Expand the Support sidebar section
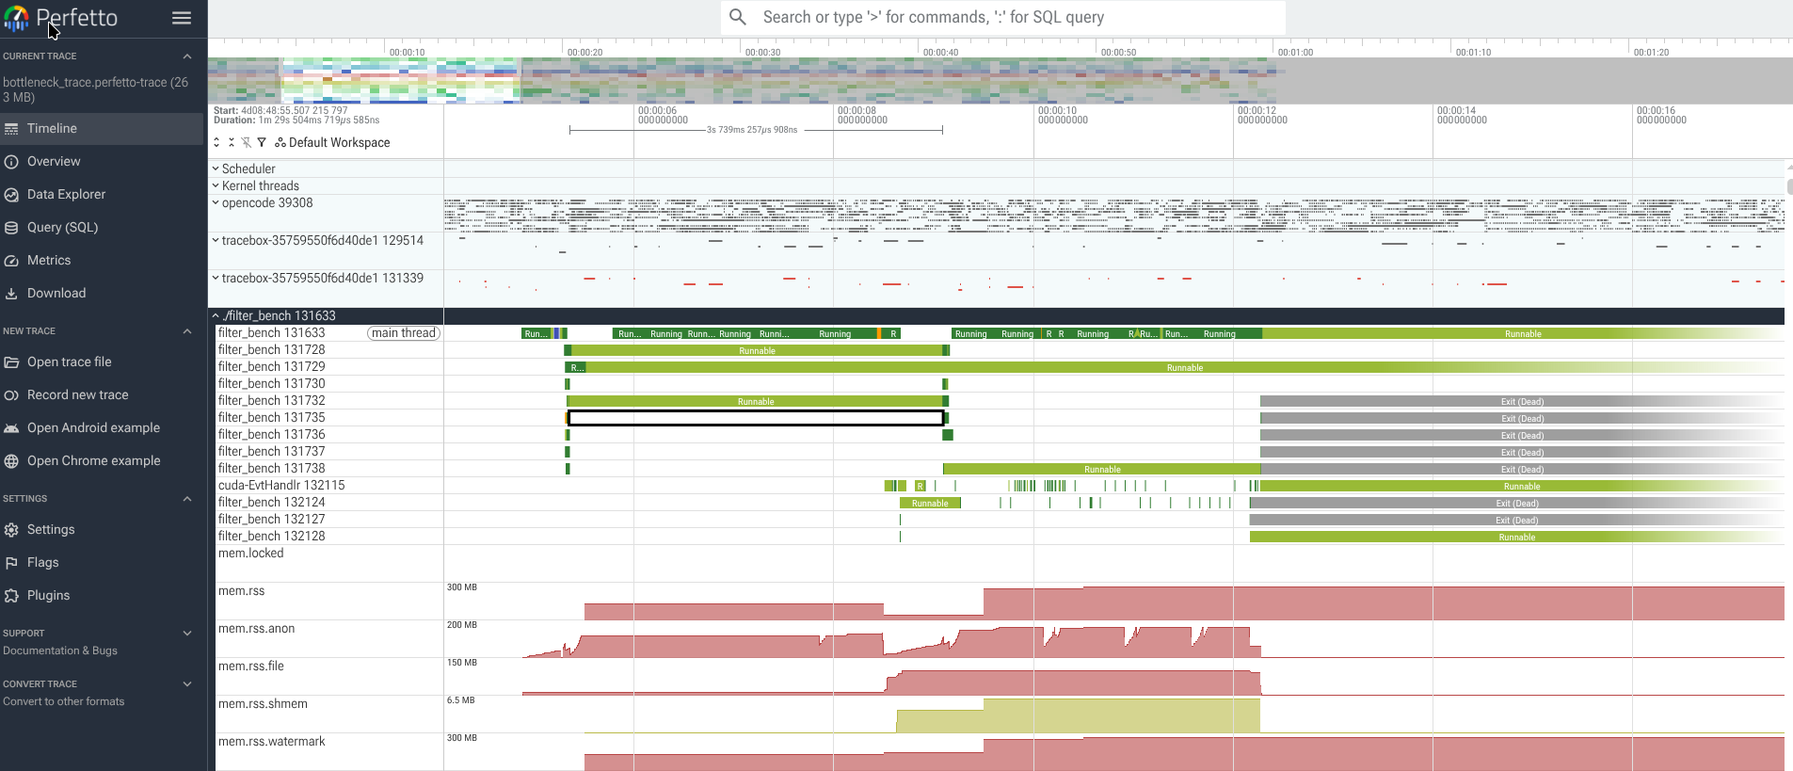The width and height of the screenshot is (1793, 771). pos(187,634)
